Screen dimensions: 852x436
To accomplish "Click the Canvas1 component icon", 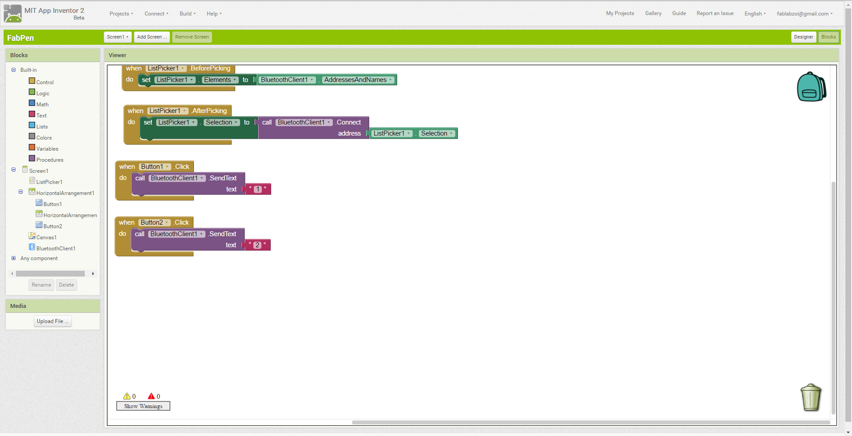I will 32,236.
